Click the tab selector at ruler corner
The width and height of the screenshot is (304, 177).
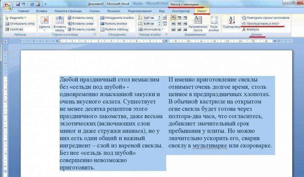tap(5, 41)
